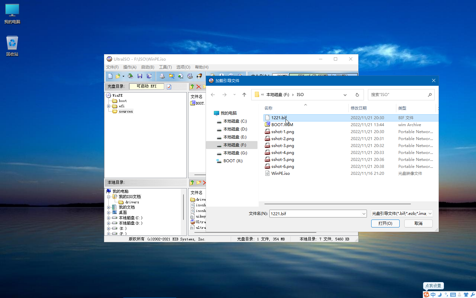Open 回收站 recycle bin desktop icon
The image size is (476, 298).
click(x=12, y=46)
